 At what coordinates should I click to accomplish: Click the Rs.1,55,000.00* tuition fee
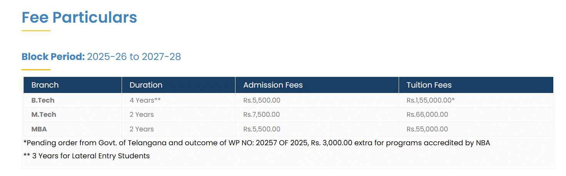[x=431, y=100]
